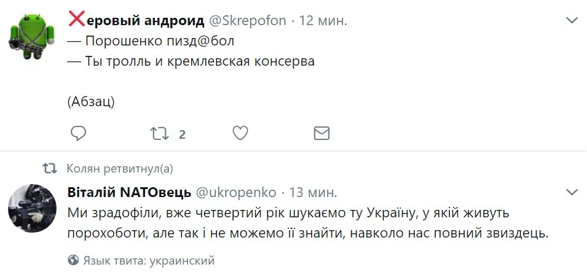Click the Віталій NATОвець display name
Image resolution: width=587 pixels, height=275 pixels.
point(128,192)
